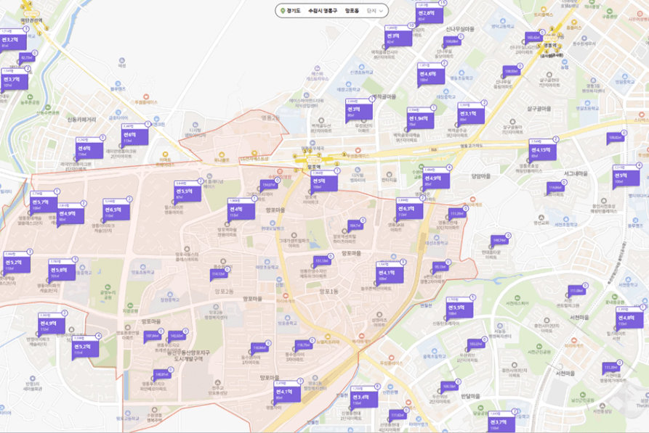Click the 전 1.94억 price marker
Image resolution: width=649 pixels, height=433 pixels.
pyautogui.click(x=421, y=120)
